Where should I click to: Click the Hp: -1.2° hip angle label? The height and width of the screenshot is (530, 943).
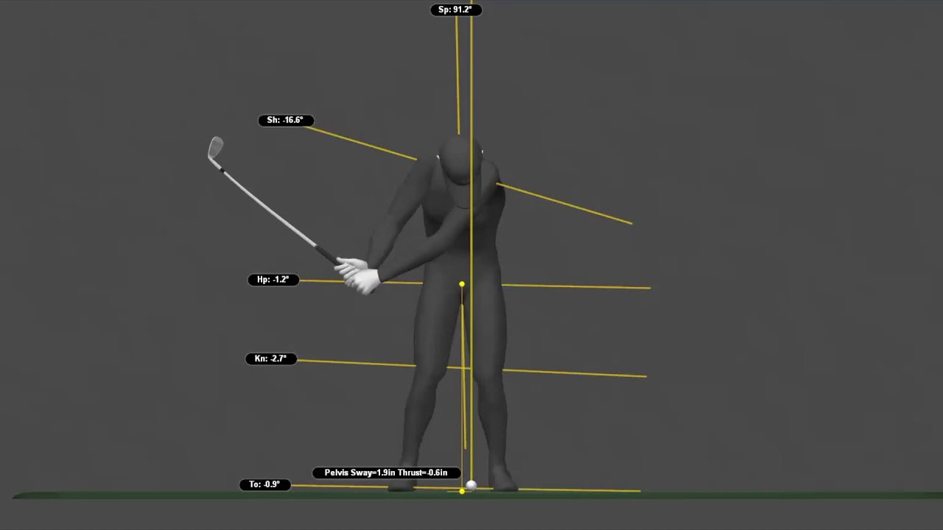273,280
